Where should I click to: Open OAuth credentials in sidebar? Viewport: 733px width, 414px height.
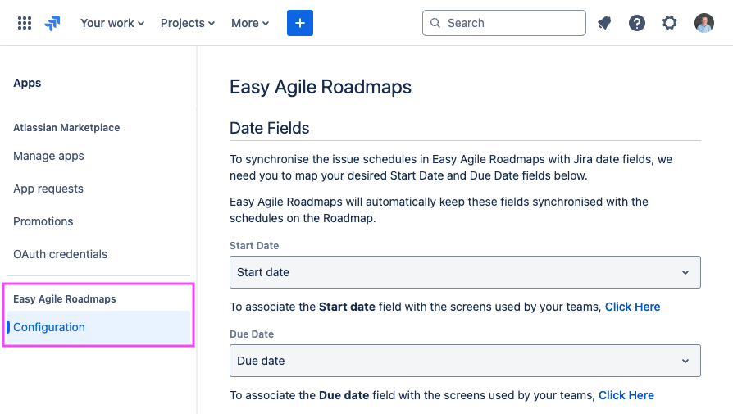pos(61,254)
